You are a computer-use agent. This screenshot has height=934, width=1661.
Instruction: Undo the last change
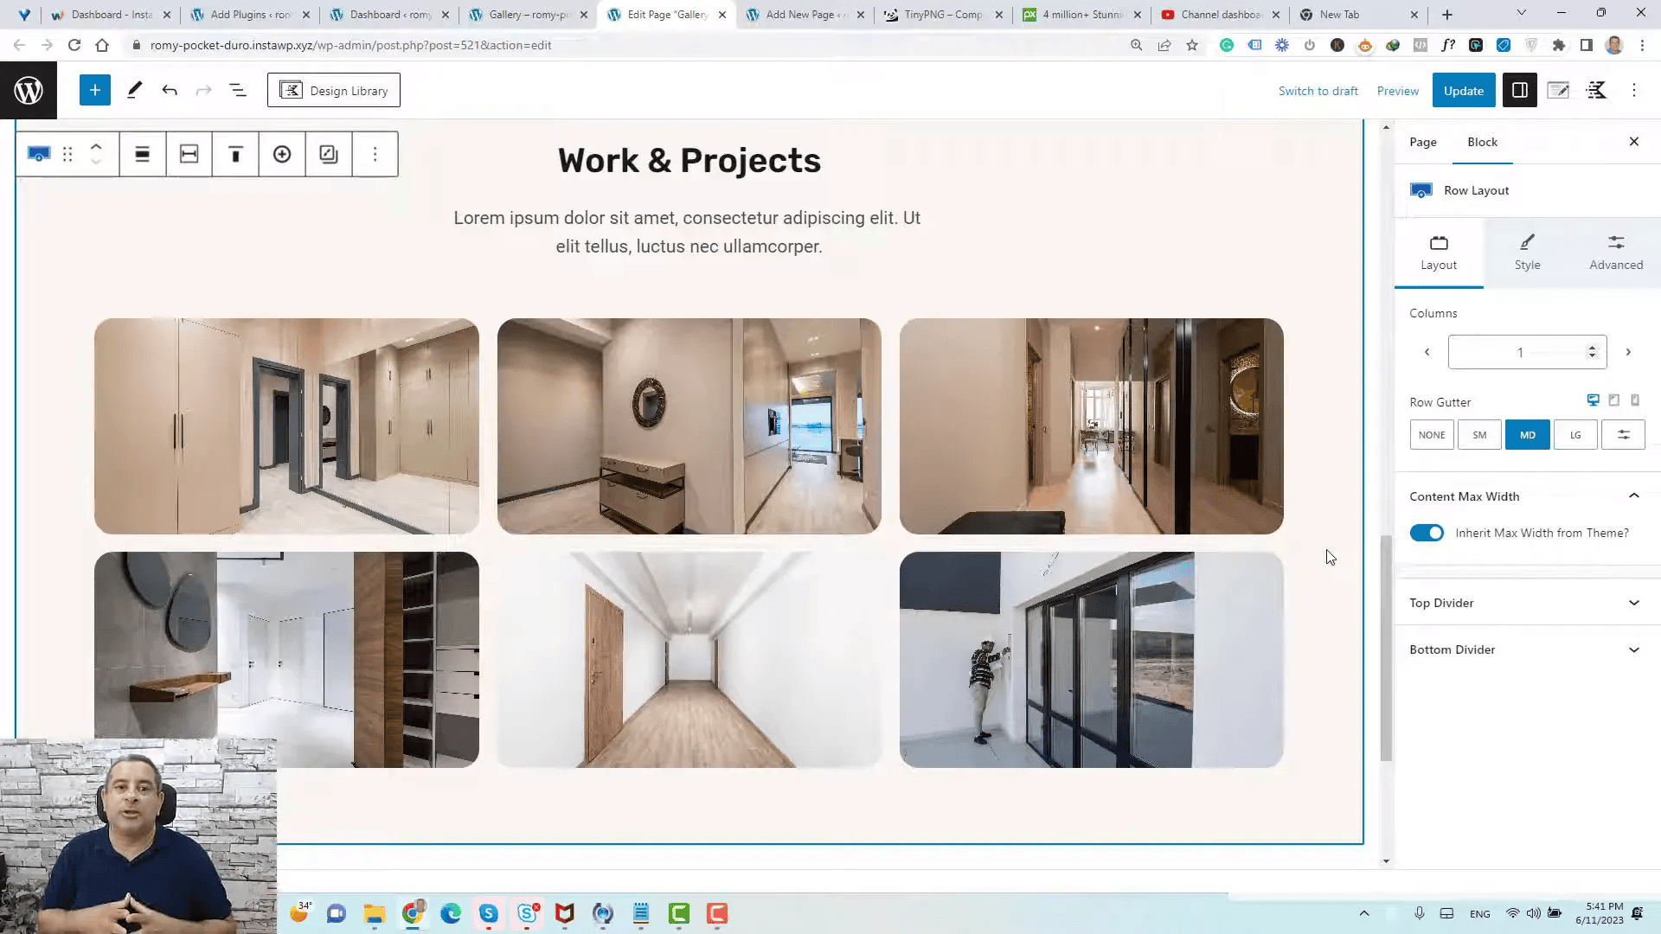[170, 90]
